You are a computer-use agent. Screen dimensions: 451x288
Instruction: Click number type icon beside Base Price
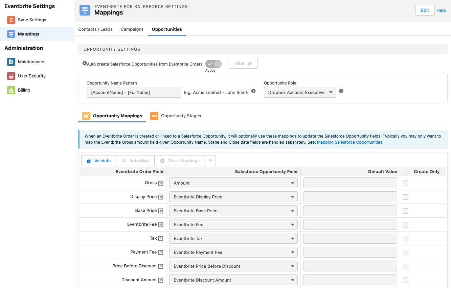pos(161,211)
